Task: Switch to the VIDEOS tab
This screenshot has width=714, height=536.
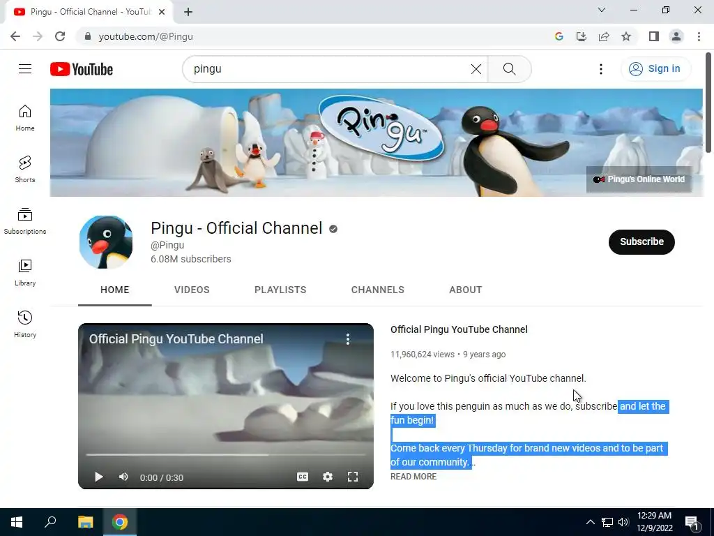Action: click(x=192, y=290)
